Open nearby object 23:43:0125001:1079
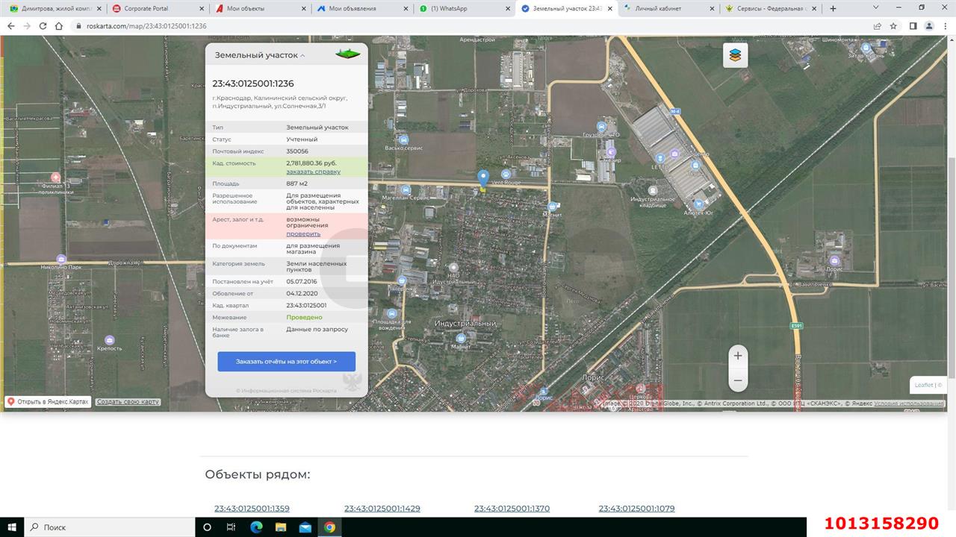This screenshot has height=537, width=956. point(636,509)
